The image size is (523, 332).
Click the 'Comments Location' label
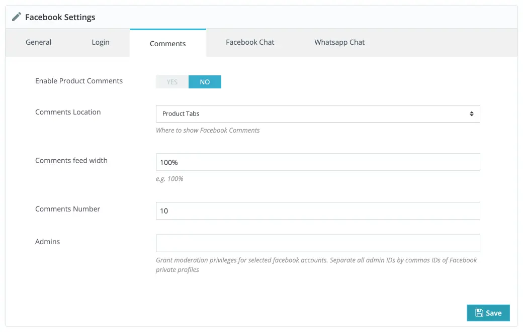tap(68, 112)
